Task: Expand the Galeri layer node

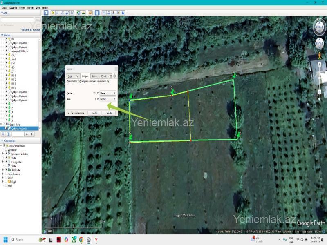Action: (3, 178)
